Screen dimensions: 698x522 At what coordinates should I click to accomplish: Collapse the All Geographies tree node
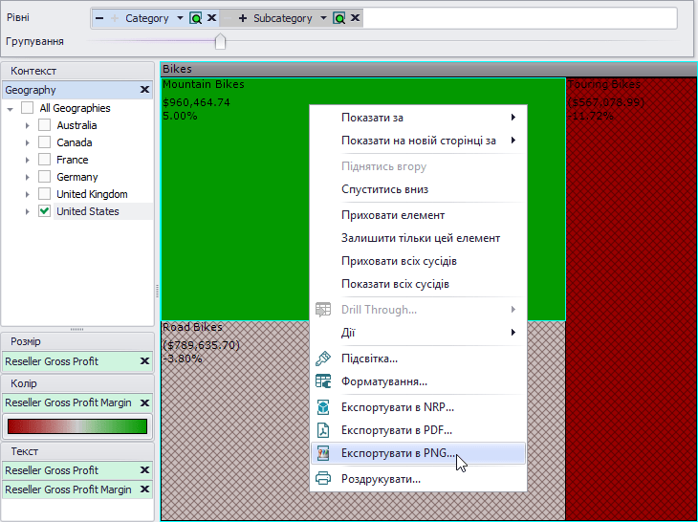pos(11,109)
